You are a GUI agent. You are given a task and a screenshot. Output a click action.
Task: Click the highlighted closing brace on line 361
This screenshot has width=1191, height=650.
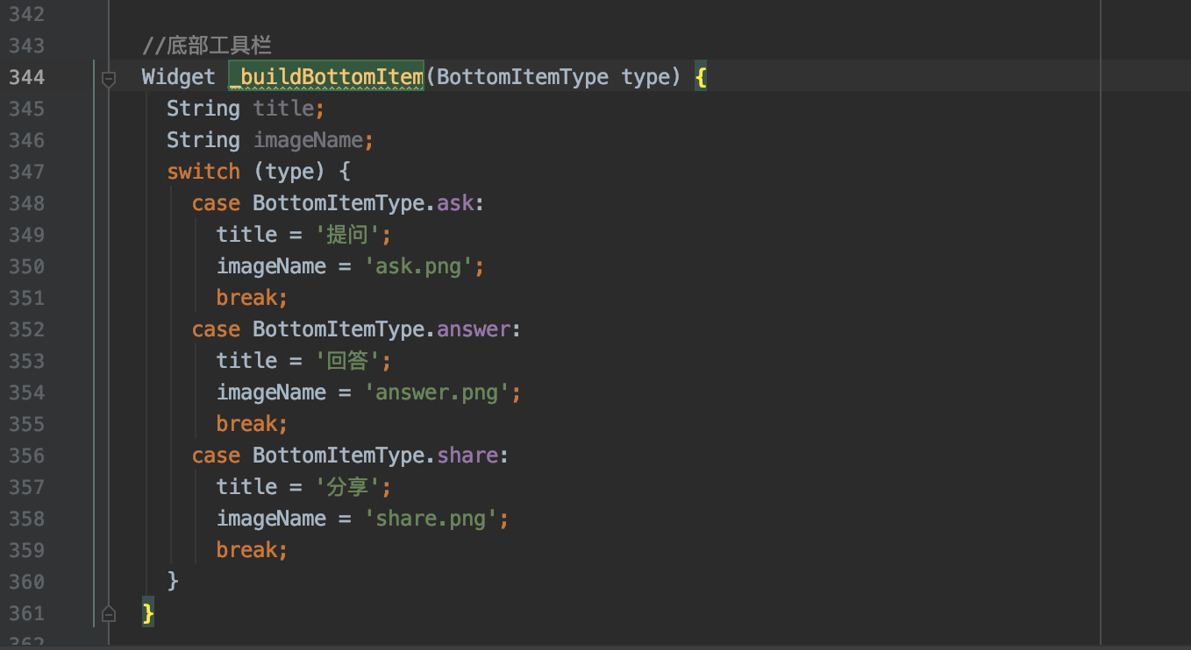click(148, 613)
